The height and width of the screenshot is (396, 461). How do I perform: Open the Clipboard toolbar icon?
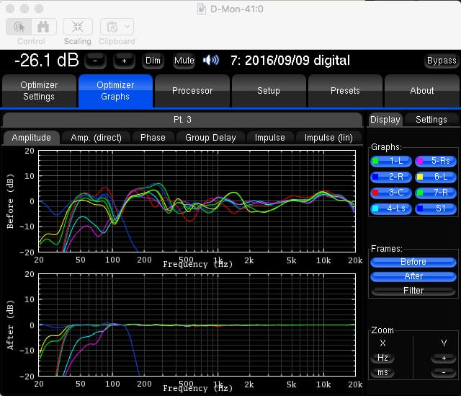[112, 27]
